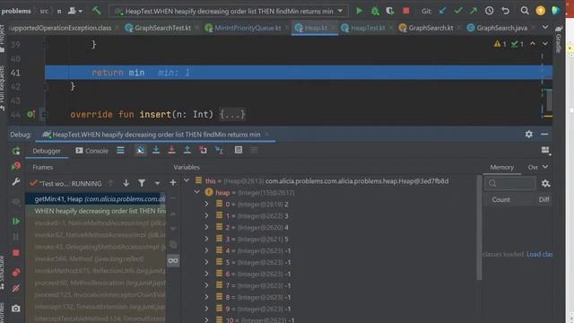
Task: Expand heap element 3 node
Action: 207,240
